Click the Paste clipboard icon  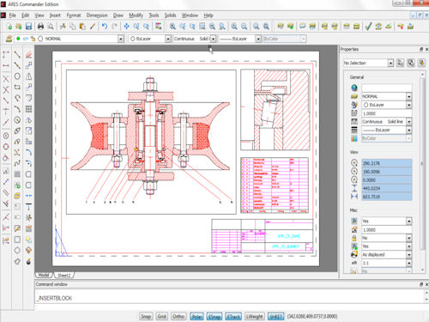click(82, 27)
